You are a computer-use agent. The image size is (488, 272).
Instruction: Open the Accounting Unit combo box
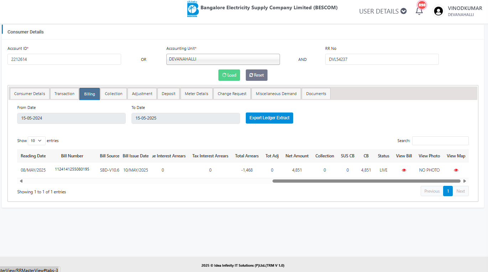223,59
